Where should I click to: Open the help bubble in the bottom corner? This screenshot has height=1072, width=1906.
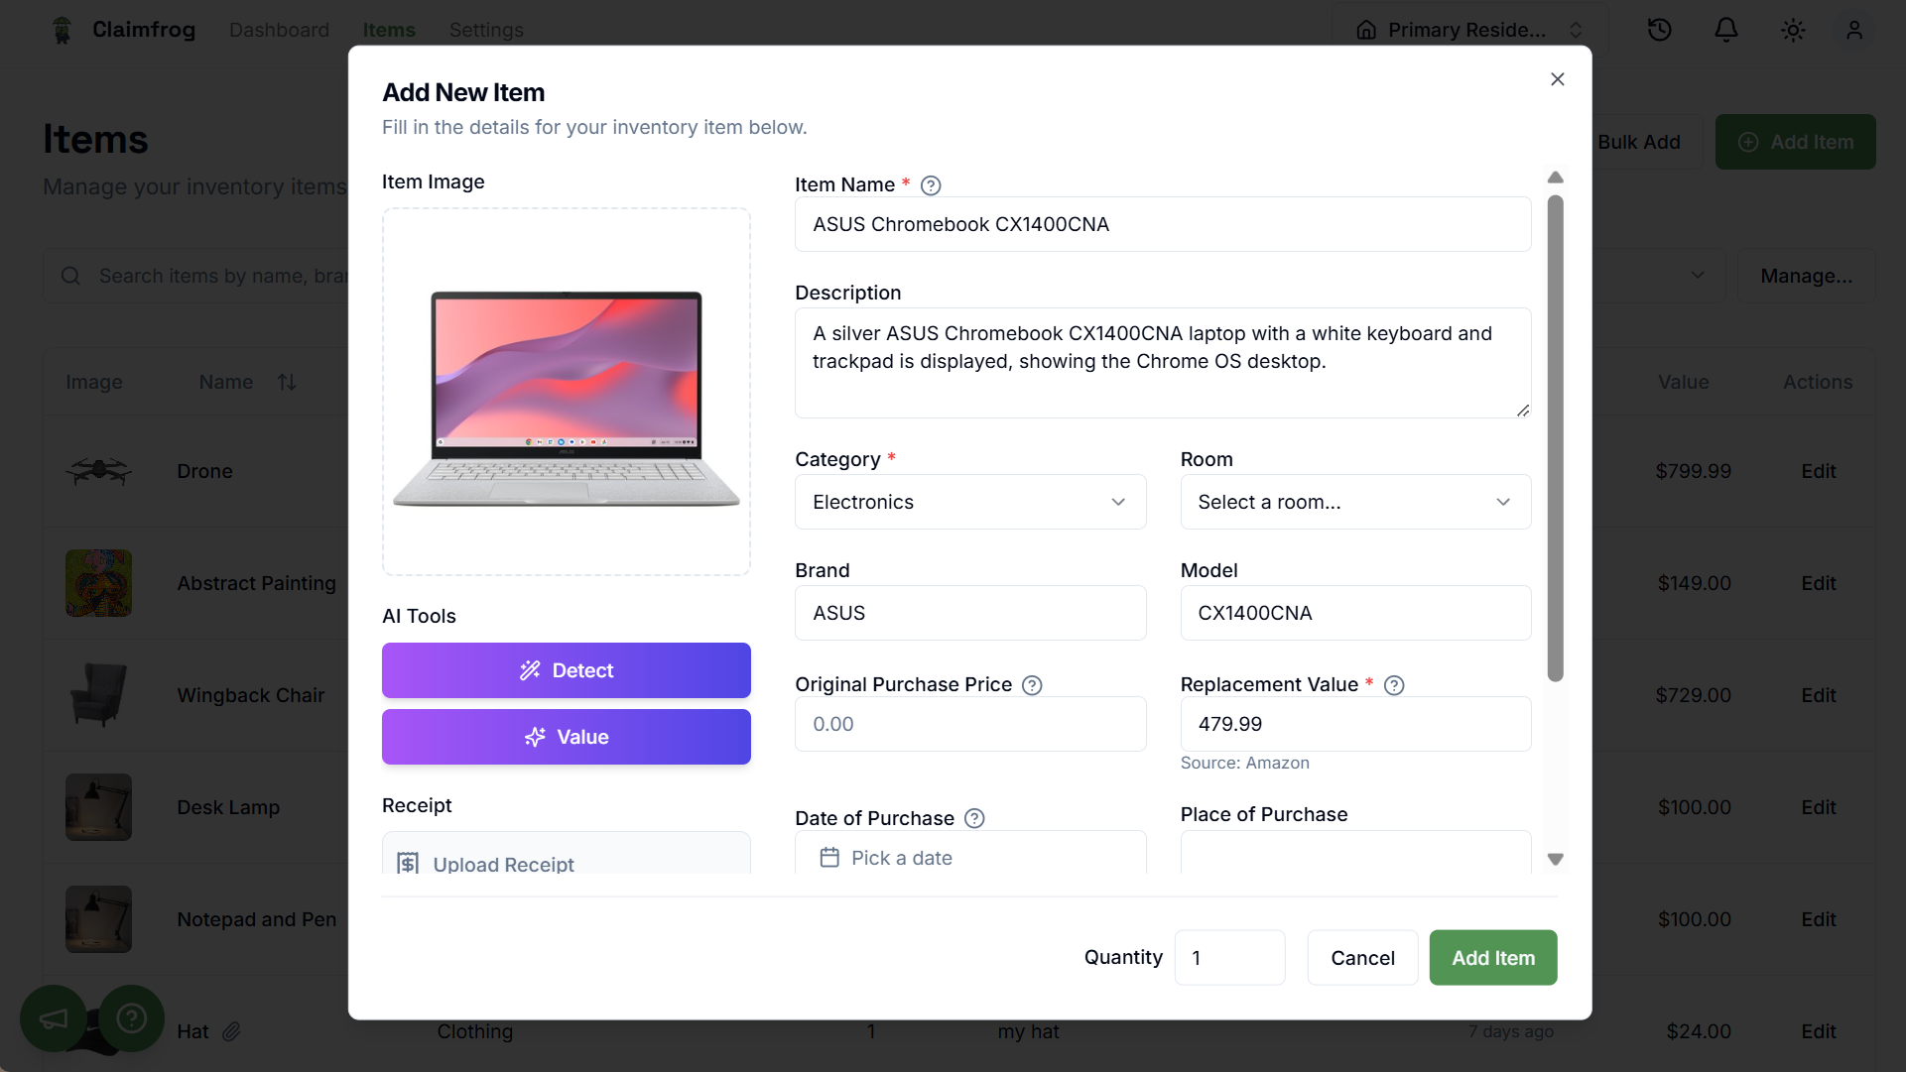tap(130, 1017)
